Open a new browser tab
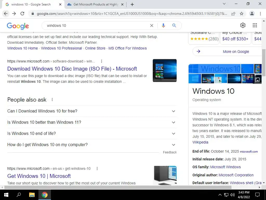This screenshot has height=200, width=266. pyautogui.click(x=132, y=4)
